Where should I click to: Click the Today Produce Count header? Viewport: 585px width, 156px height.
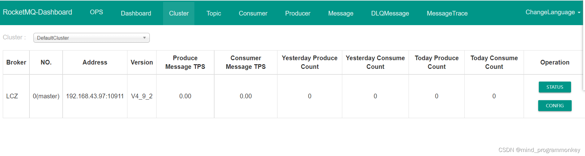437,62
